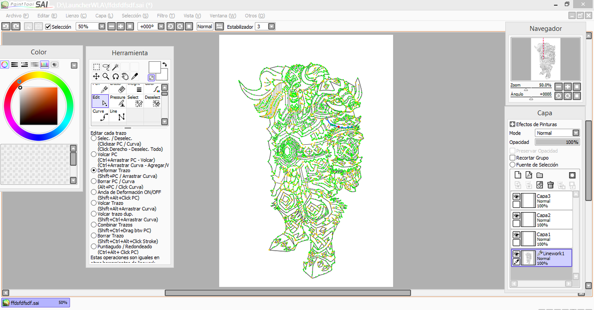Select the move layer tool
The image size is (594, 310).
(x=96, y=76)
